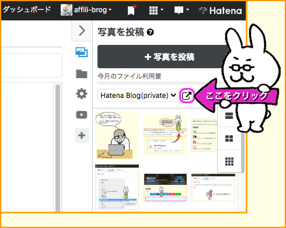Click the Hatena logo
The width and height of the screenshot is (286, 228).
coord(220,10)
